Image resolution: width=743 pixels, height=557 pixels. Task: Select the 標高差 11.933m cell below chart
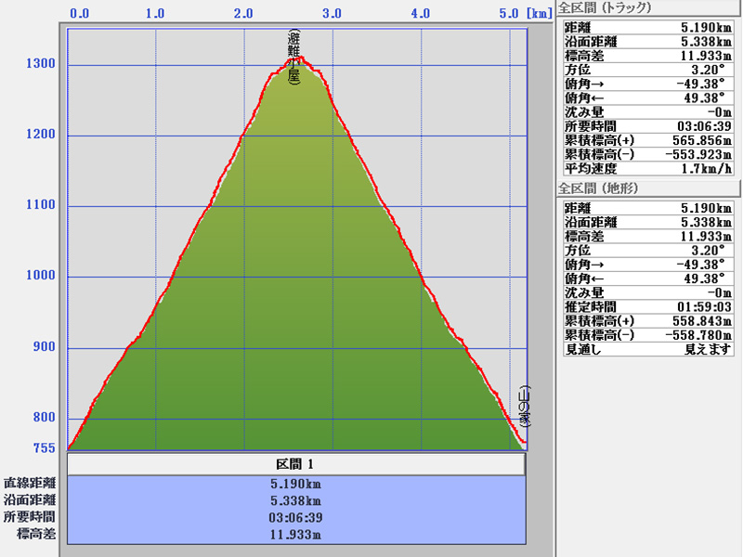click(296, 534)
